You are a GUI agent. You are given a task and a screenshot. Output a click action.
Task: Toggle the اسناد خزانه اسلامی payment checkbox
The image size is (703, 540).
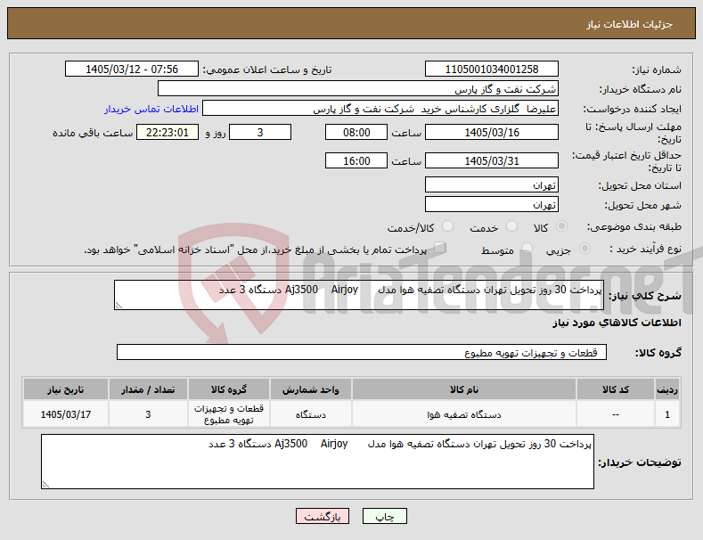440,248
